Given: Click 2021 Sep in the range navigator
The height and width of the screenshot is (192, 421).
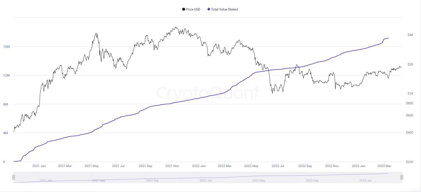Looking at the screenshot, I should coord(152,180).
